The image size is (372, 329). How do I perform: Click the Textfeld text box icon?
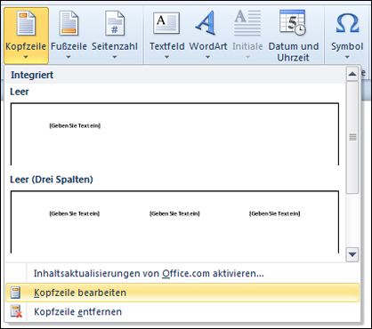[166, 23]
